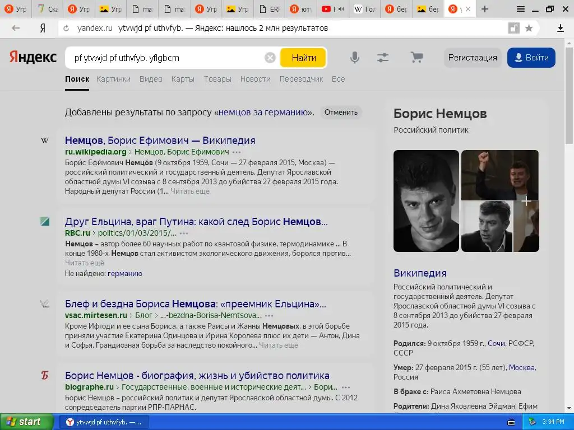Click 'Читать ещё' in the Wikipedia result snippet
574x430 pixels.
190,191
